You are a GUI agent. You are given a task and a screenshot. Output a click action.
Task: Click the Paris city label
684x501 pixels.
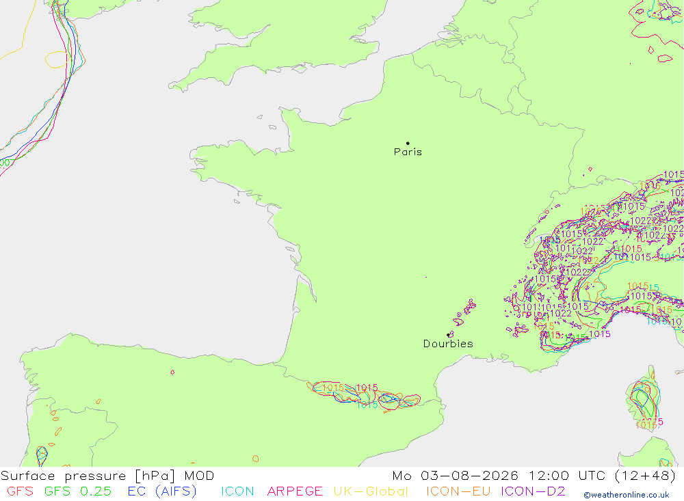pos(408,152)
